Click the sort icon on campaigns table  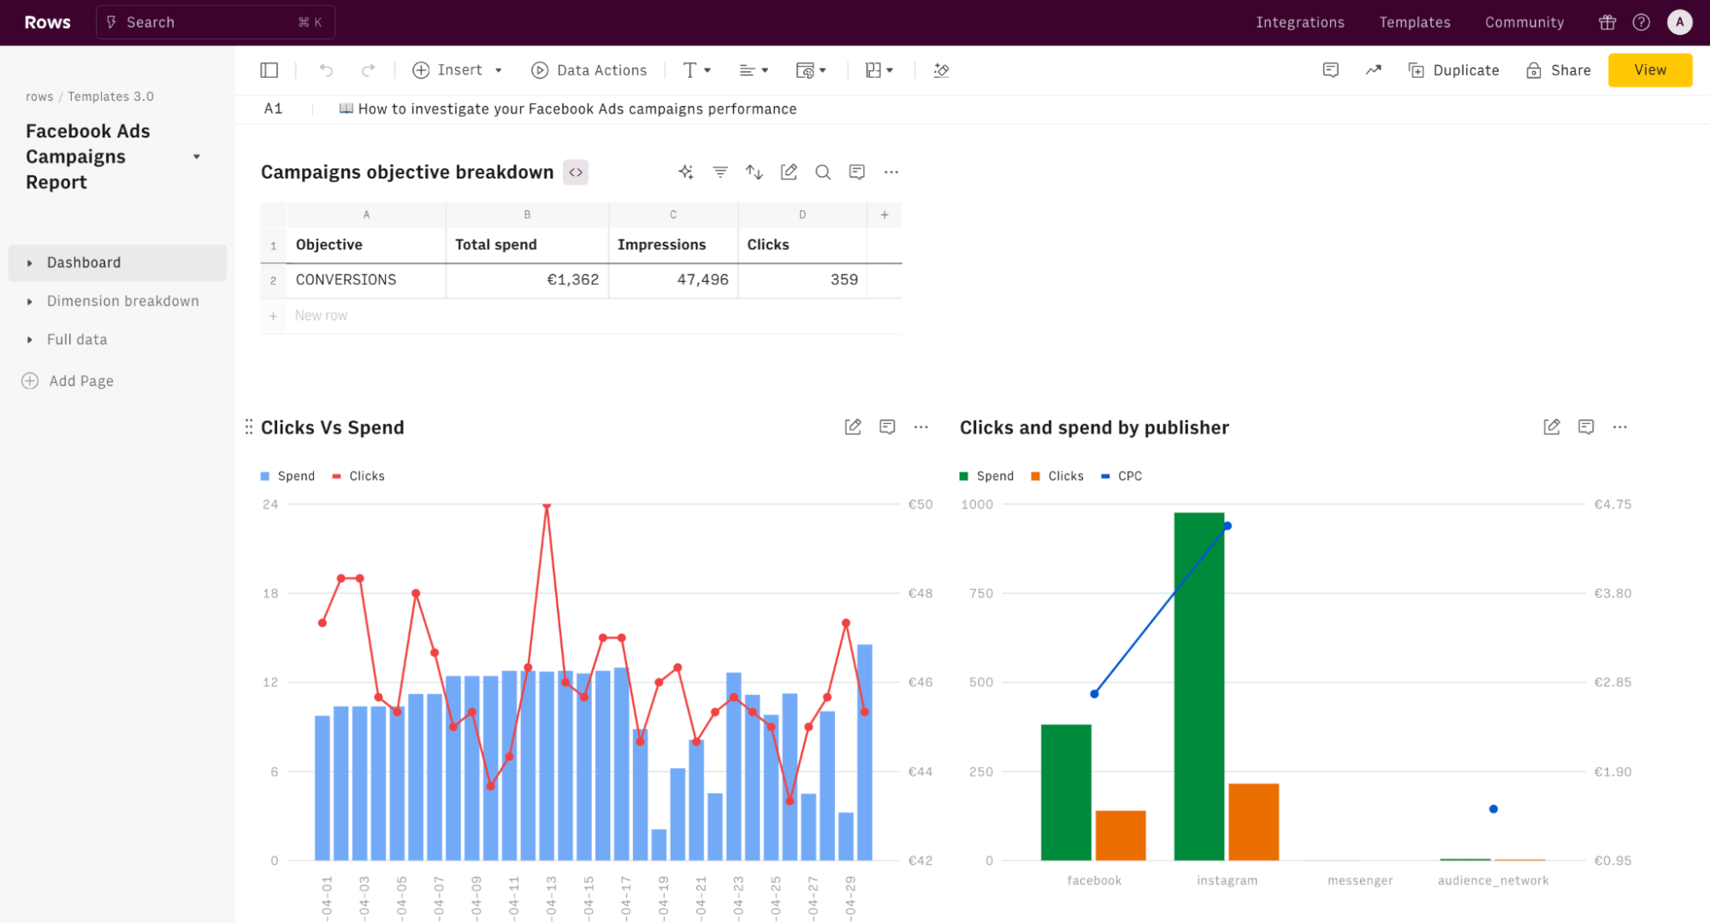754,172
